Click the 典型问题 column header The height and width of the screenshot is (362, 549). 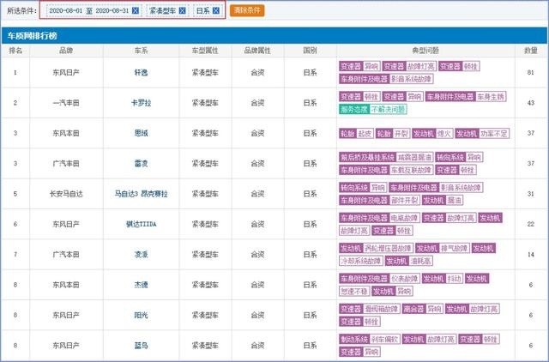click(x=425, y=51)
